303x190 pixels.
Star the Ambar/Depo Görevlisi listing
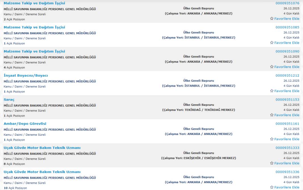pos(272,139)
